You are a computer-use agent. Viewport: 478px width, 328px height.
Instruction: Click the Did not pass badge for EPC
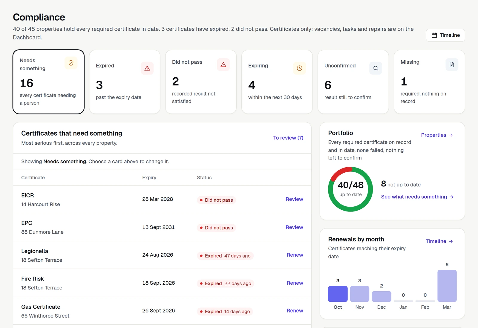[217, 228]
